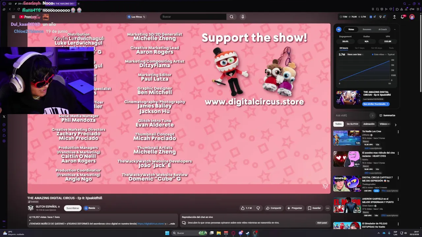Open the create upload arrow icon
The image size is (422, 237).
[x=394, y=17]
